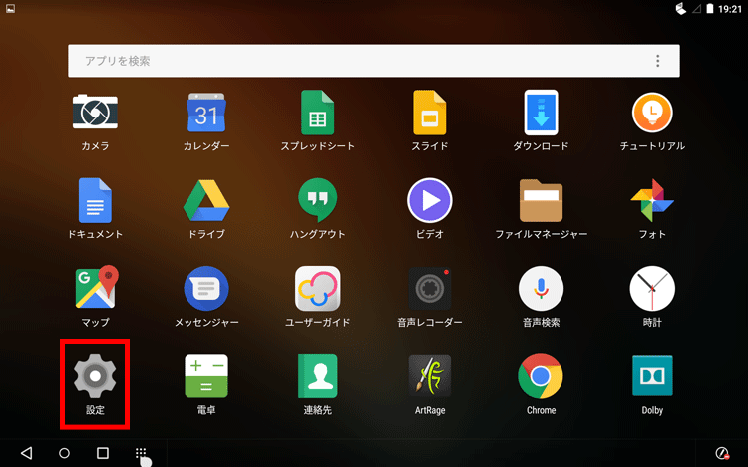Open the カメラ camera app
The image size is (748, 467).
[x=95, y=113]
